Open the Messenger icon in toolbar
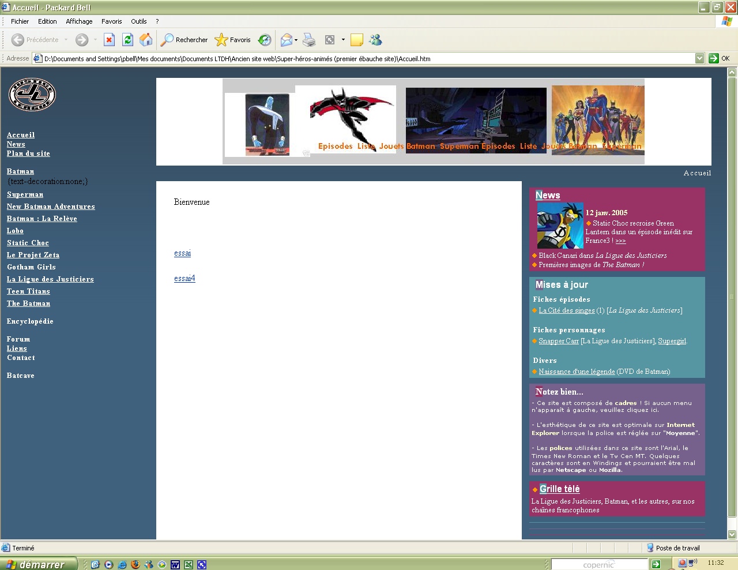The image size is (738, 570). click(x=376, y=40)
